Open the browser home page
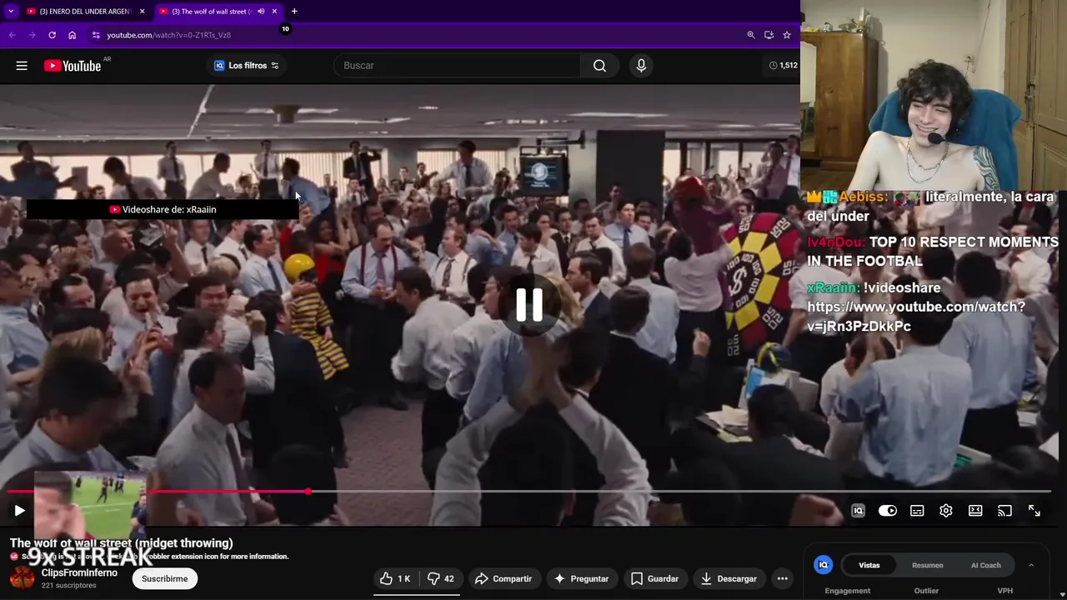This screenshot has width=1067, height=600. 73,35
